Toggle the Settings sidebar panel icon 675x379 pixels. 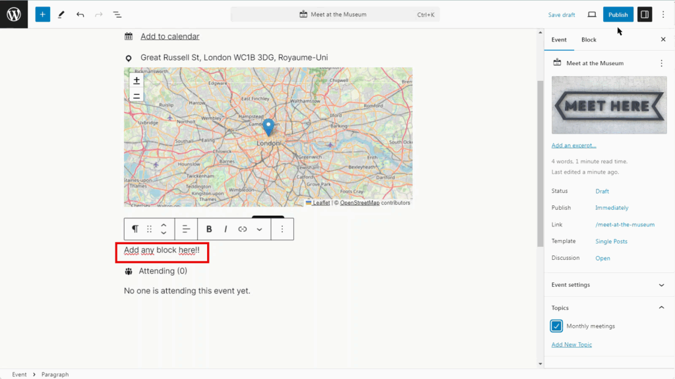click(645, 14)
